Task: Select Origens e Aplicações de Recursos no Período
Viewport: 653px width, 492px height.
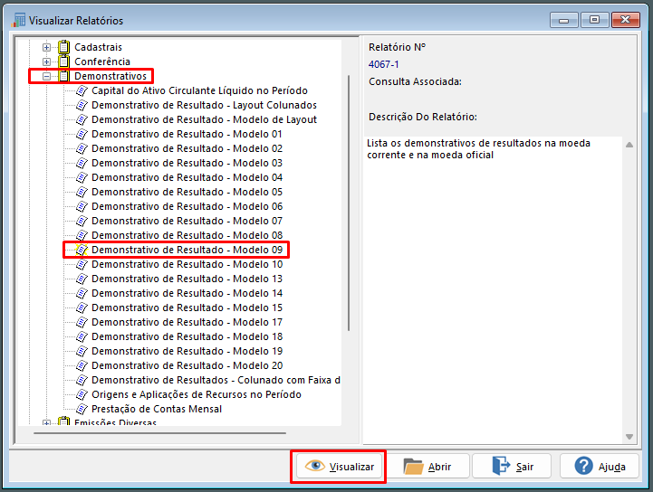Action: (197, 394)
